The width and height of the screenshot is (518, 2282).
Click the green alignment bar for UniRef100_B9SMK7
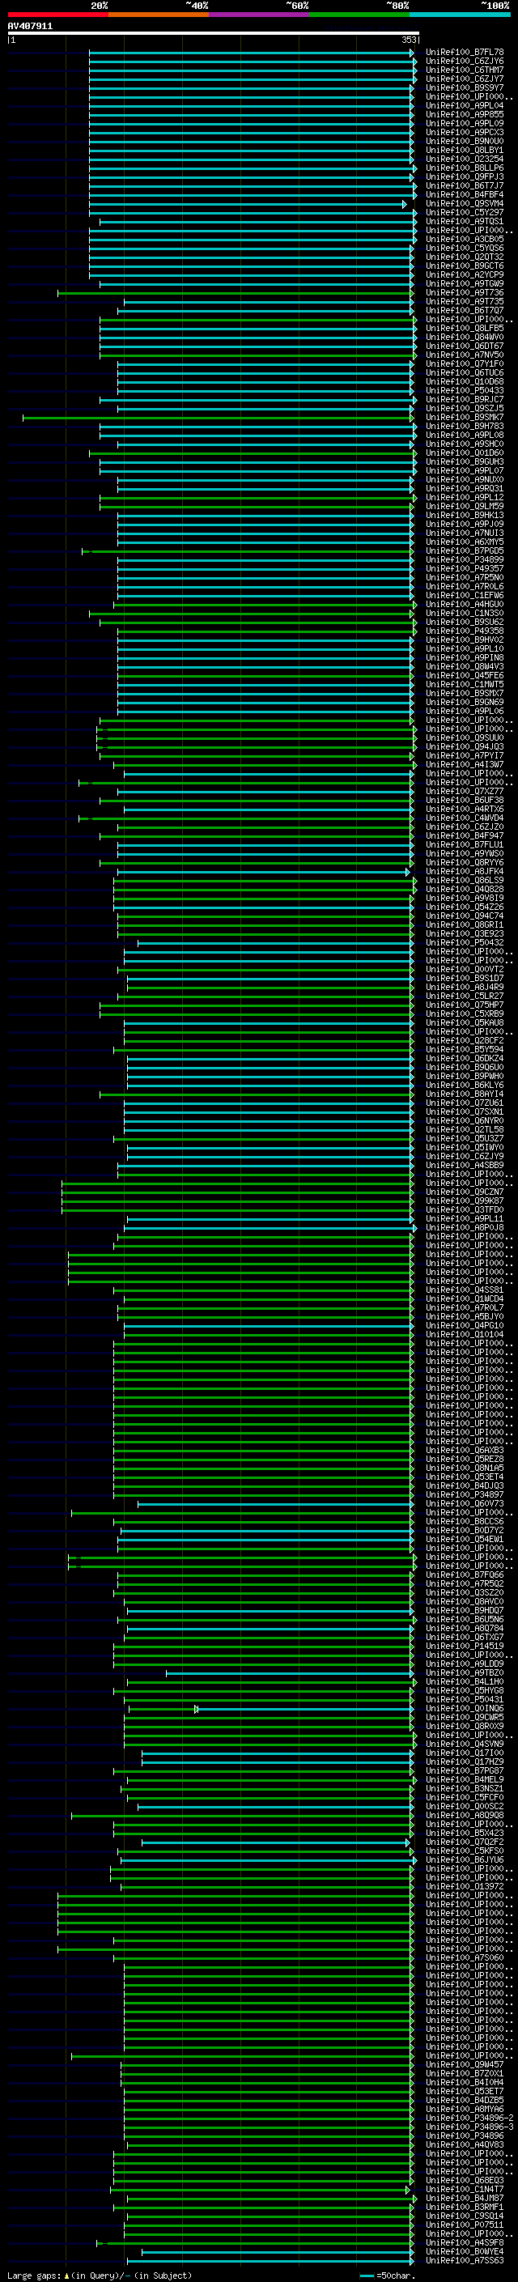tap(218, 417)
